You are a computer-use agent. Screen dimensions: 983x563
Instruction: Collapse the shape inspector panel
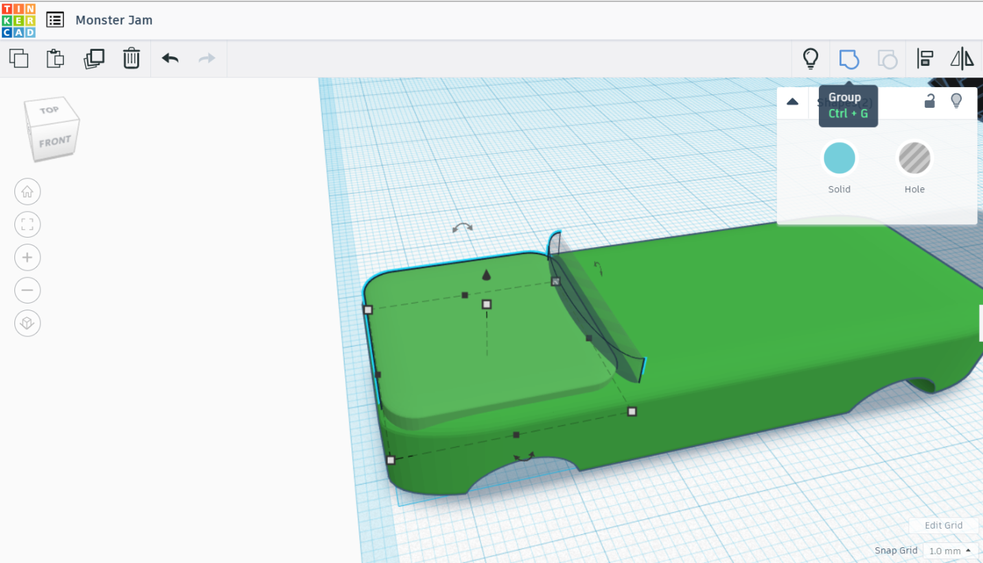click(x=792, y=102)
